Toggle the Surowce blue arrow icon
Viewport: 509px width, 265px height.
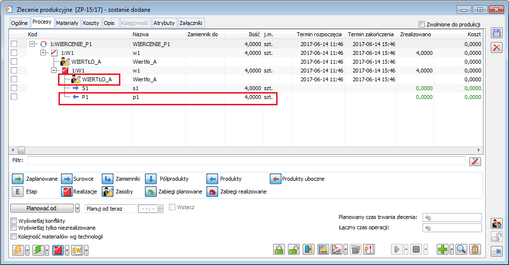tap(67, 179)
